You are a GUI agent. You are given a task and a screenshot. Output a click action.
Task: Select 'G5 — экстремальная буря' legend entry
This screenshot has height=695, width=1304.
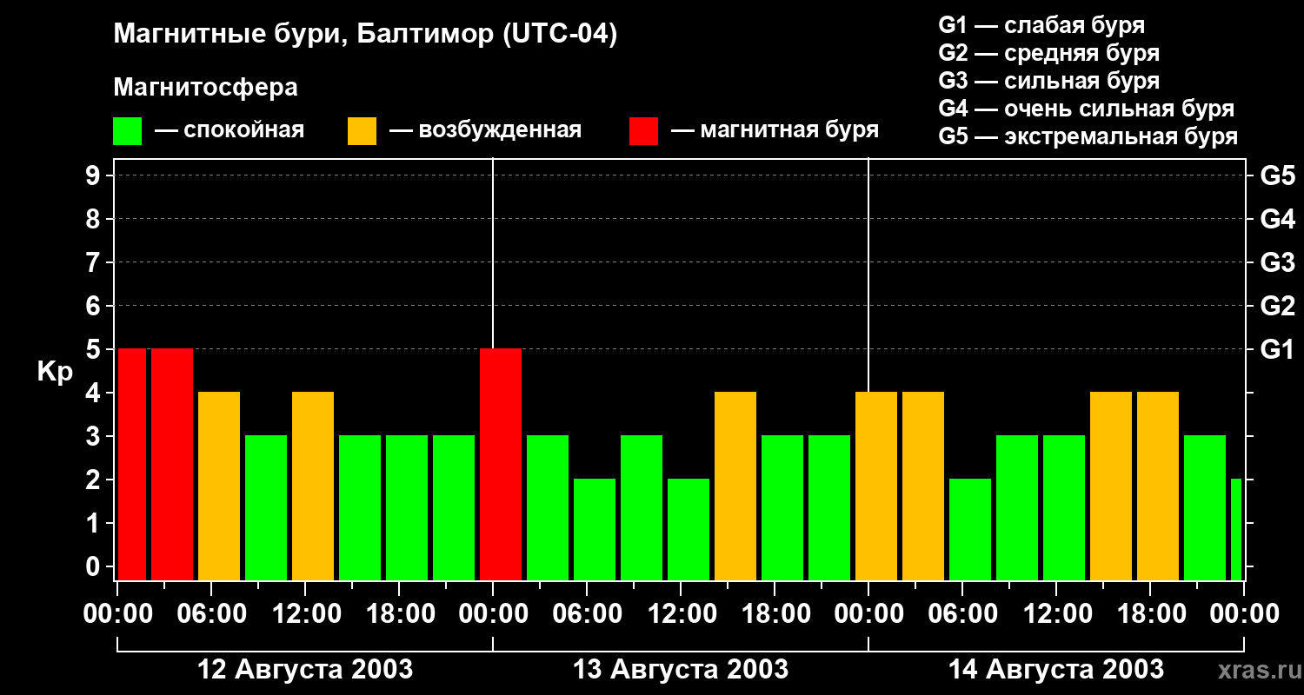[x=1088, y=137]
